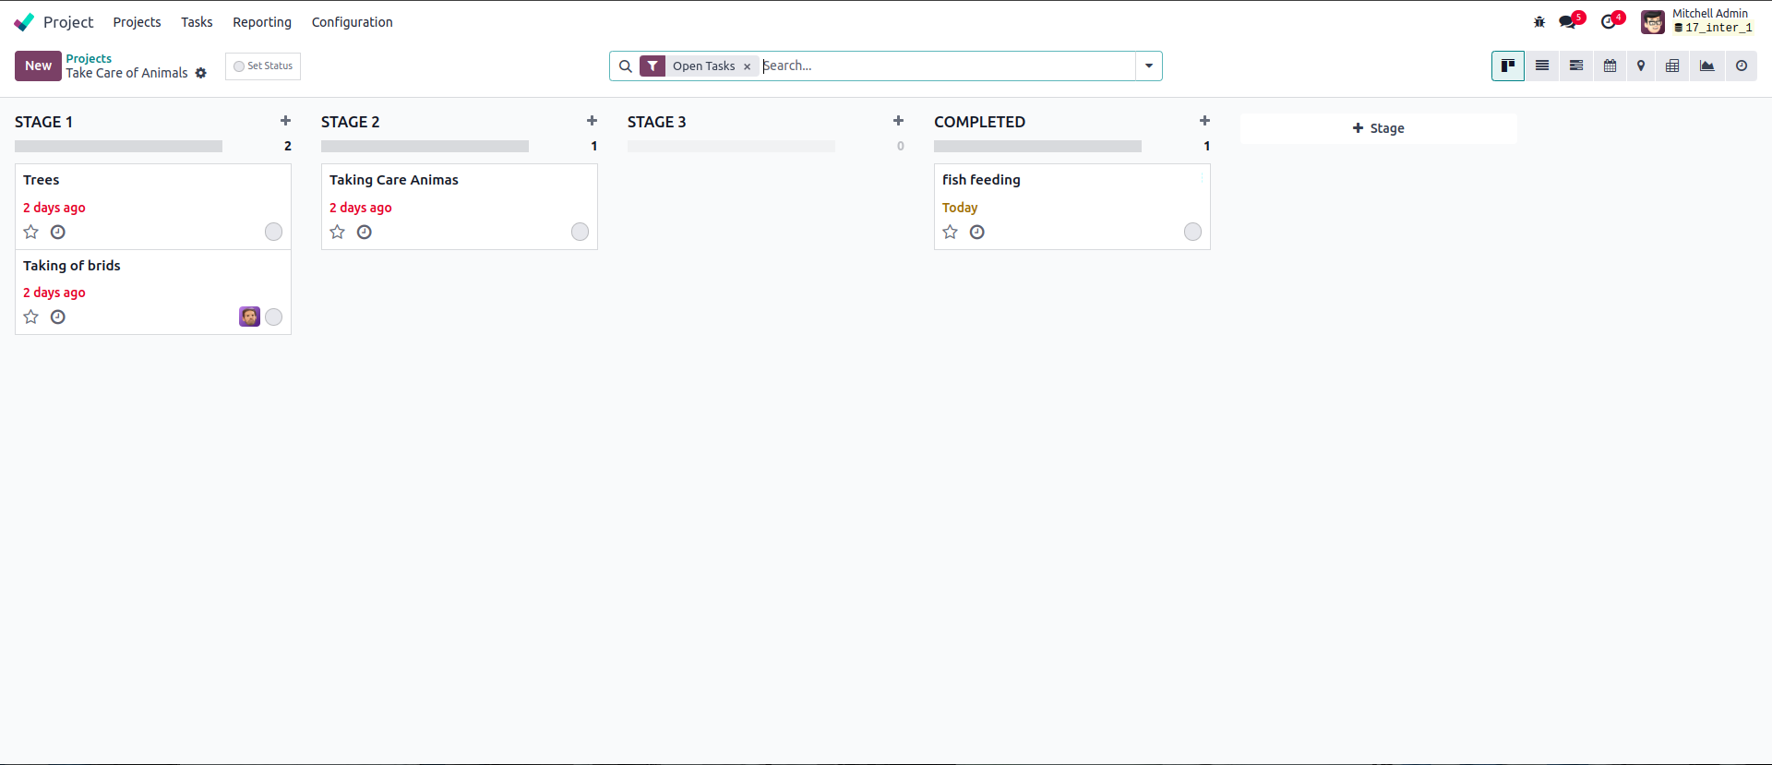Click the STAGE 1 progress bar

point(118,146)
